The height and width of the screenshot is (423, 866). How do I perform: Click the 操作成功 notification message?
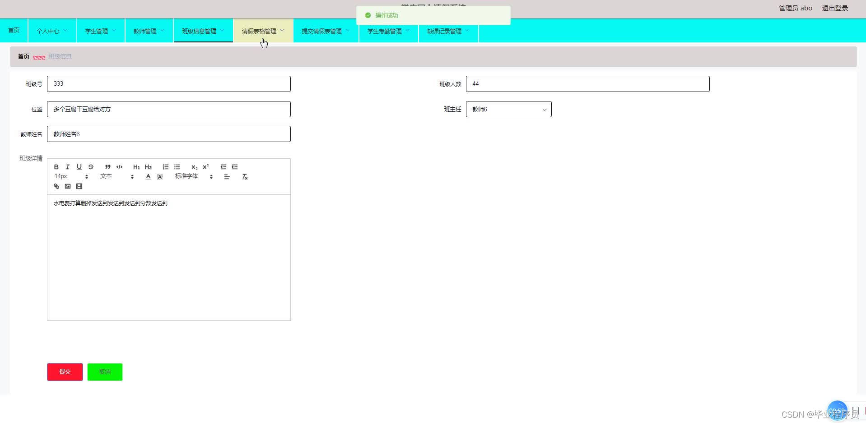pos(433,15)
